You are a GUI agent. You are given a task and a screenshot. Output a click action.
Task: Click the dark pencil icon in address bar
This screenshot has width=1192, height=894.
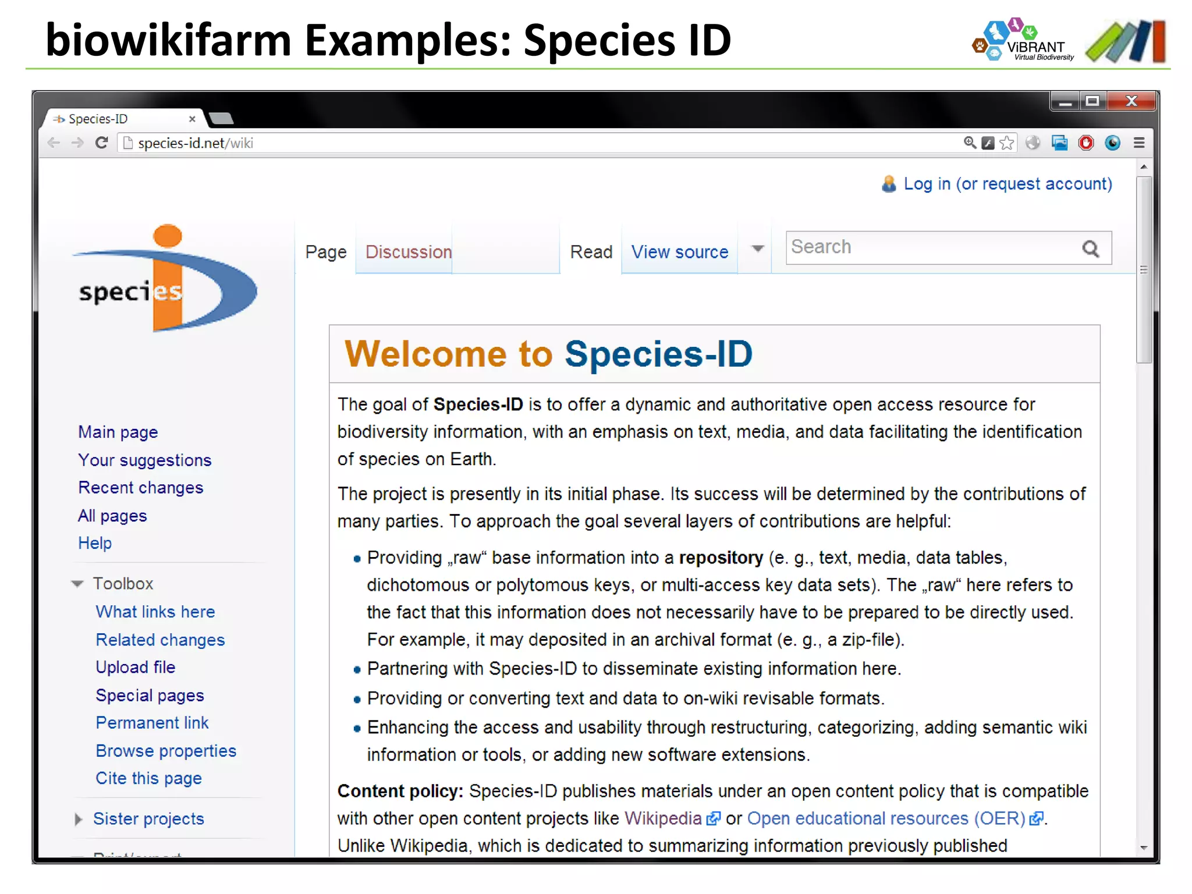tap(988, 143)
